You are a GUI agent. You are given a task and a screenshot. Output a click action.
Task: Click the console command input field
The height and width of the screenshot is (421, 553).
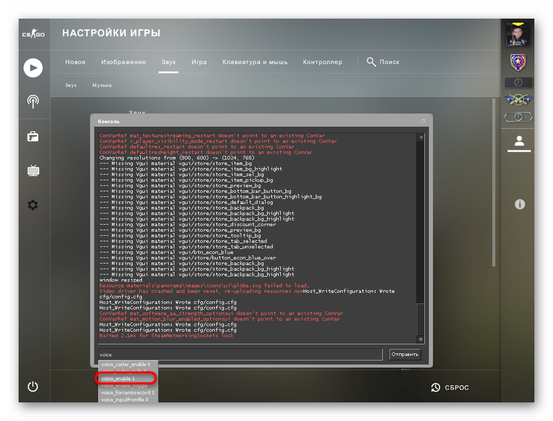pyautogui.click(x=239, y=354)
